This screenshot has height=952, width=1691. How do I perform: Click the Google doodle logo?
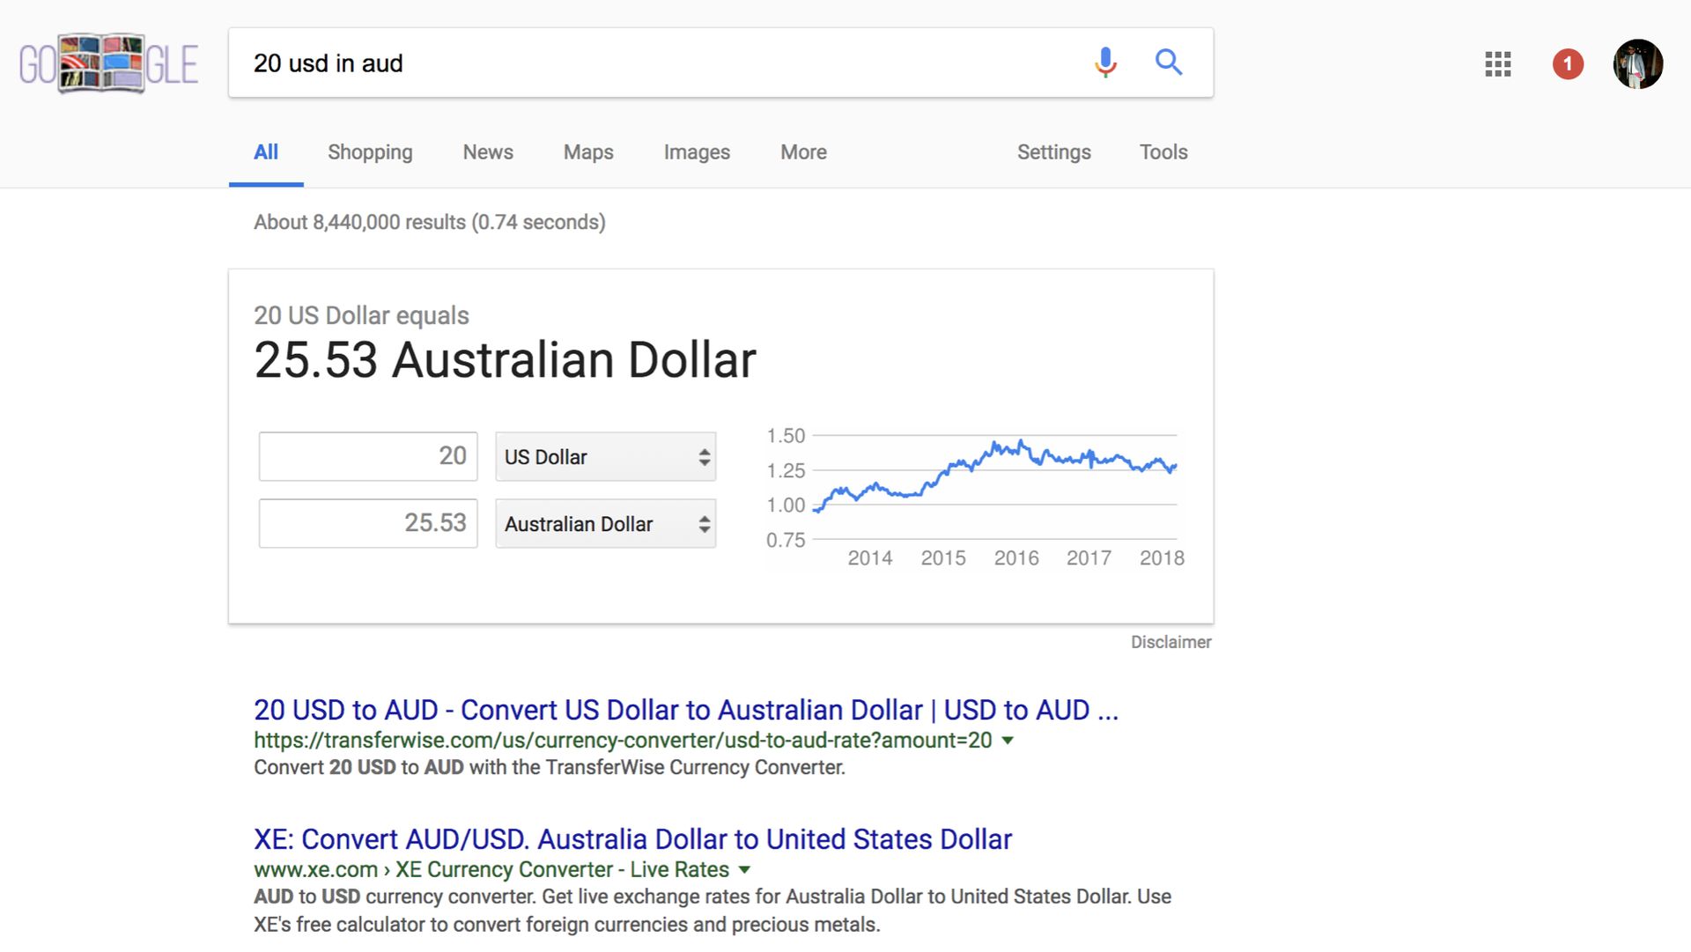[x=107, y=63]
